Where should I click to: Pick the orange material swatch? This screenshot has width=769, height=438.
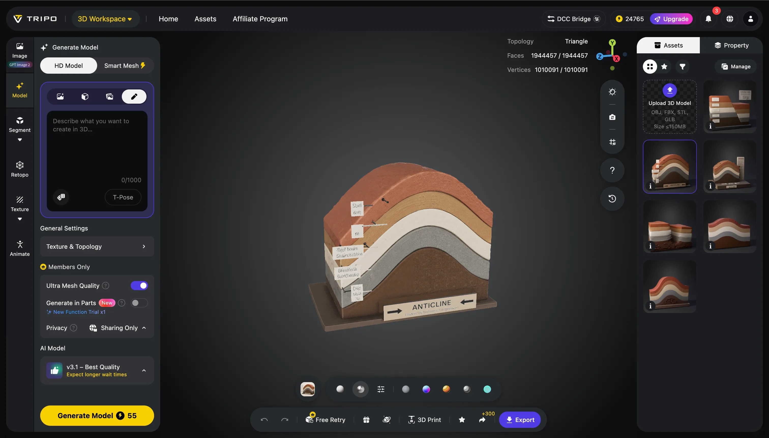(446, 389)
